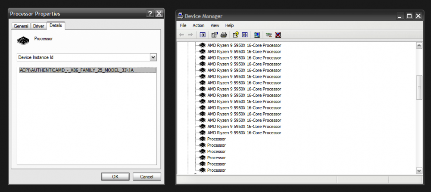Switch to the Driver tab
431x192 pixels.
click(x=39, y=26)
